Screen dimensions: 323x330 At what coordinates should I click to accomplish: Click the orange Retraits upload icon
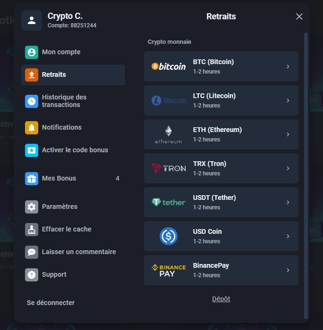[32, 75]
